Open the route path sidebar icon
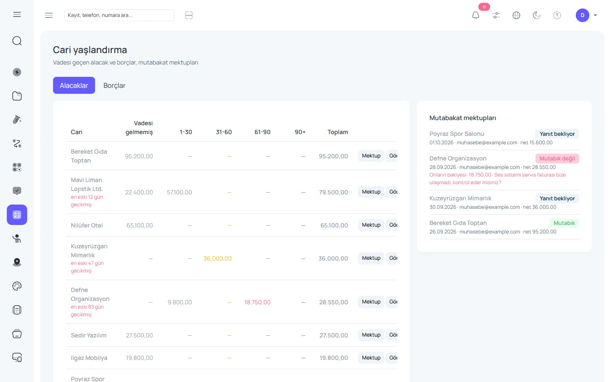The height and width of the screenshot is (382, 611). point(17,143)
